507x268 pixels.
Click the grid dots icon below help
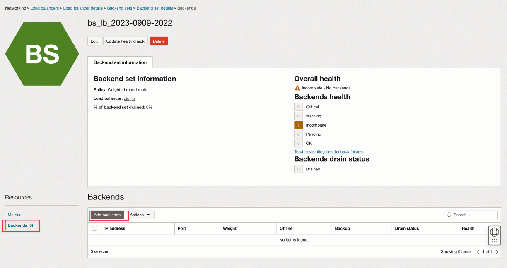click(x=494, y=240)
